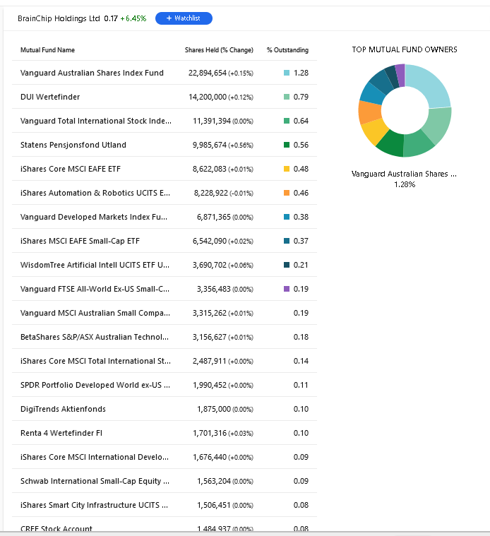The width and height of the screenshot is (490, 536).
Task: Select Vanguard MSCI Australian Small Companies row
Action: (x=165, y=313)
